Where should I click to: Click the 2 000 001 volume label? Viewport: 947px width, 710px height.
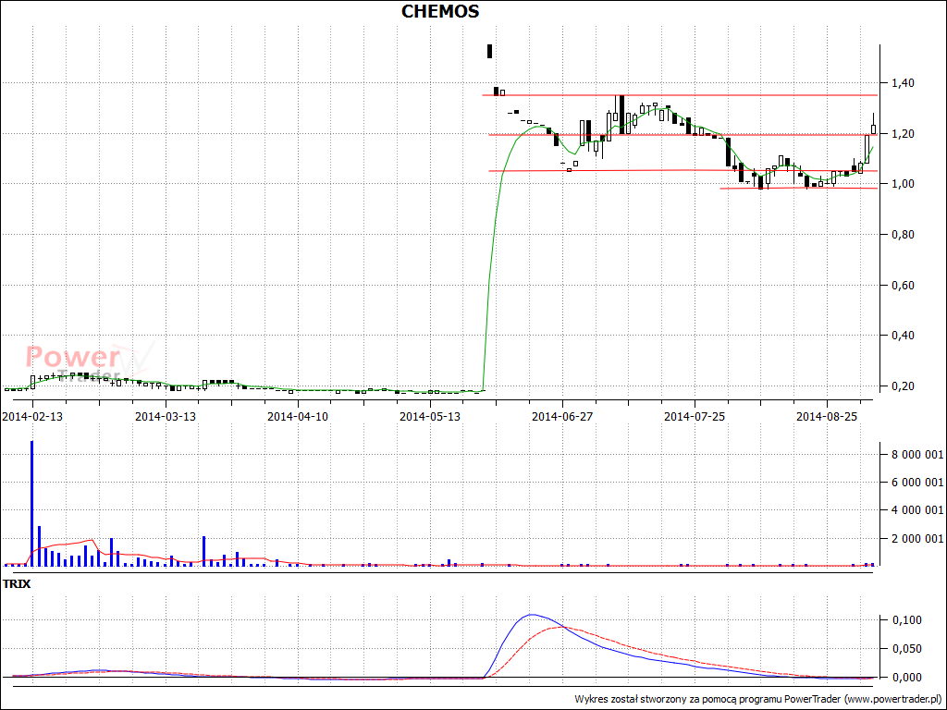coord(916,538)
